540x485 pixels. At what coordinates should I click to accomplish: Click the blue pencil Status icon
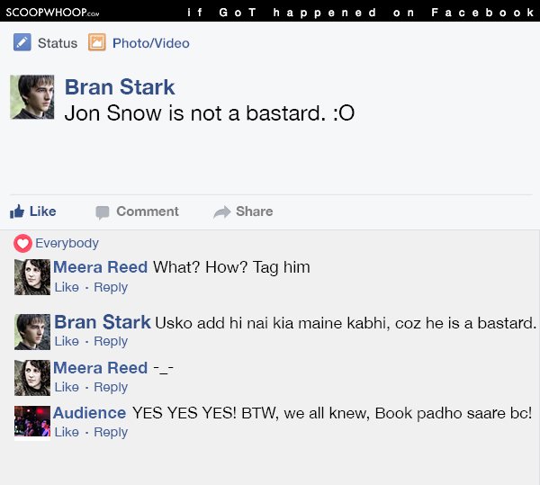22,42
